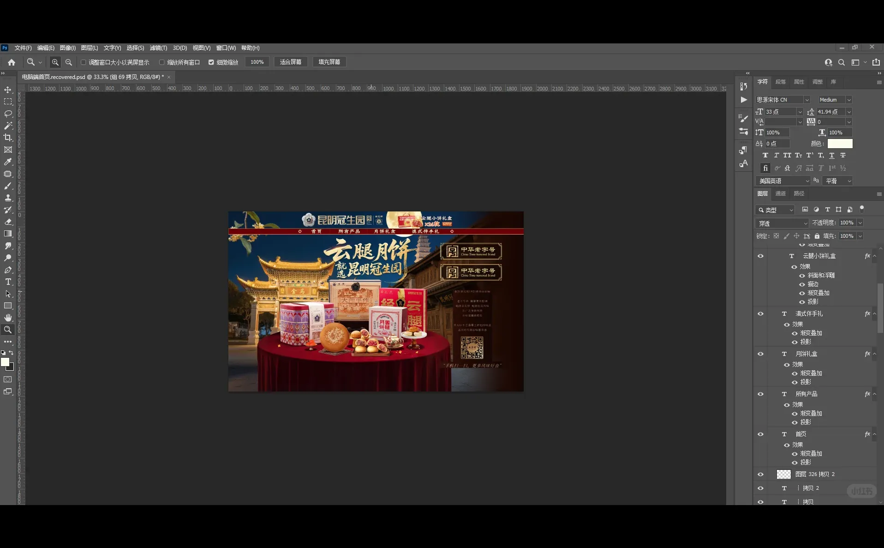Image resolution: width=884 pixels, height=548 pixels.
Task: Select the Eyedropper tool
Action: 8,162
